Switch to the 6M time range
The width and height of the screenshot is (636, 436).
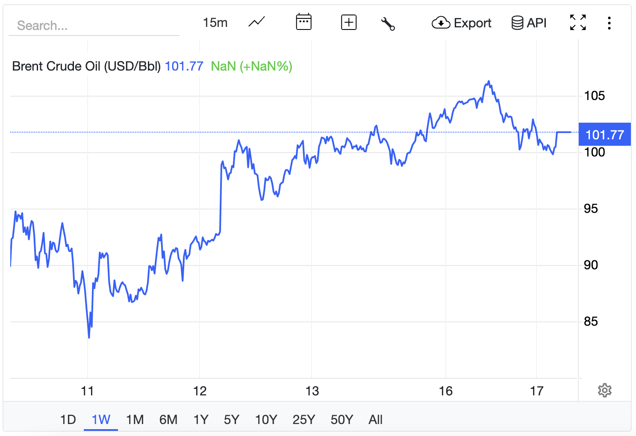(168, 419)
